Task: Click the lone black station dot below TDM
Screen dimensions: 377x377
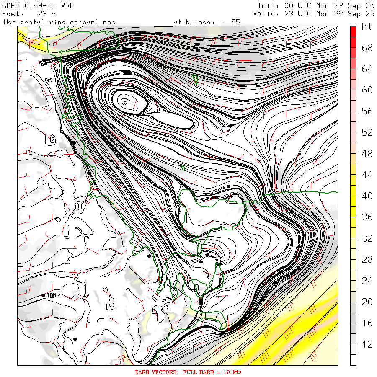Action: 75,339
